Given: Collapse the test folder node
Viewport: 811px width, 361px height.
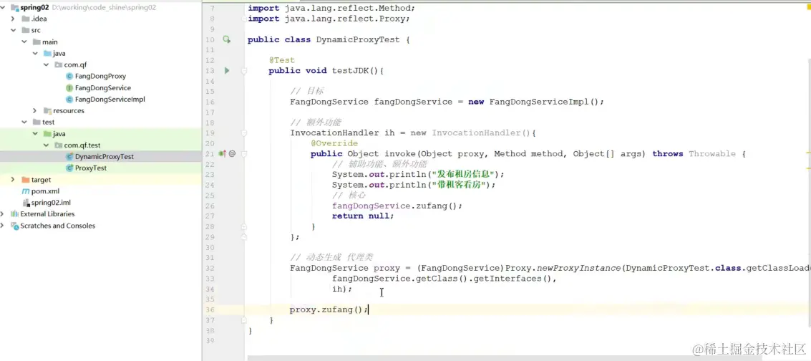Looking at the screenshot, I should [x=24, y=122].
